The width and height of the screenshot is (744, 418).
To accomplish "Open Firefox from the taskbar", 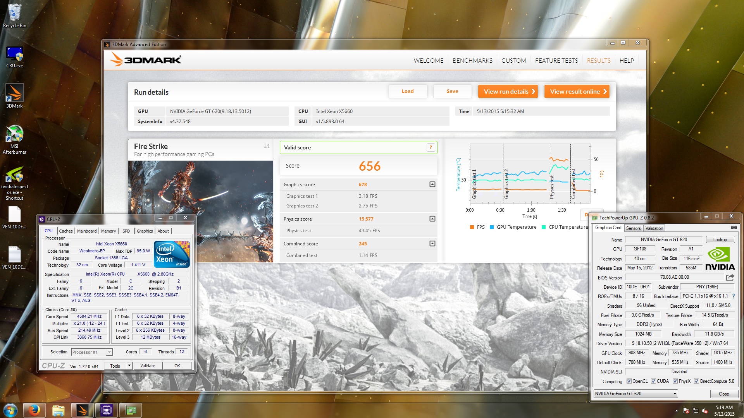I will tap(34, 410).
